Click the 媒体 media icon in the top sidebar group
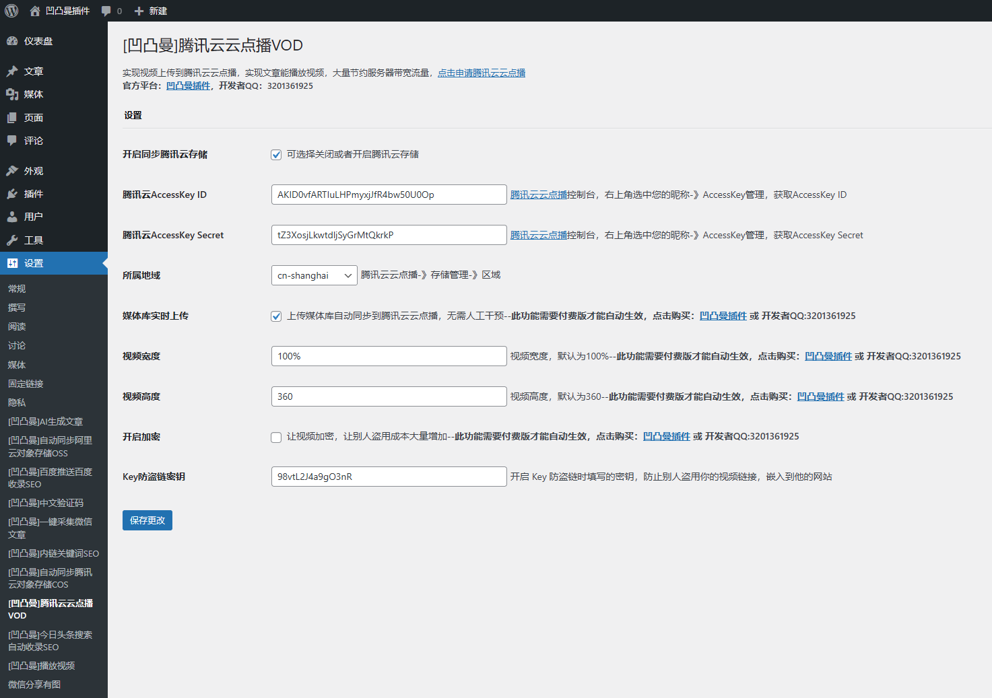The width and height of the screenshot is (992, 698). point(12,94)
